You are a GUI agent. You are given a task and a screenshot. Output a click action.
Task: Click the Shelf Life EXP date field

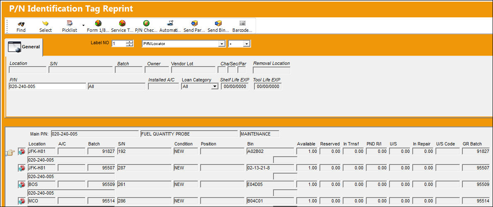tap(234, 86)
